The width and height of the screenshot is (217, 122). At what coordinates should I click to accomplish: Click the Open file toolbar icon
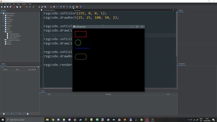pyautogui.click(x=5, y=7)
